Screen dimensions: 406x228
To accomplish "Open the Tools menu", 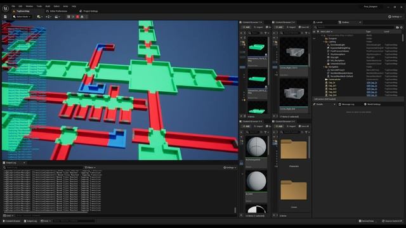I will pos(39,6).
